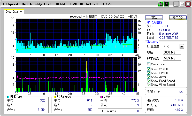192x116 pixels.
Task: Click the PI Failures maximum value 9
Action: tap(91, 105)
